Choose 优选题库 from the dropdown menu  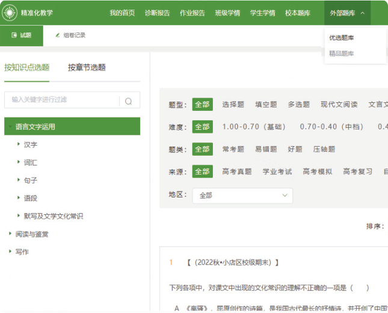click(x=341, y=38)
